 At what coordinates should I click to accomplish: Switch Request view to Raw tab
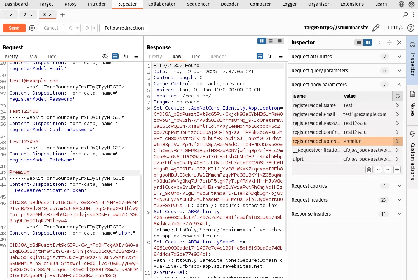pos(33,57)
